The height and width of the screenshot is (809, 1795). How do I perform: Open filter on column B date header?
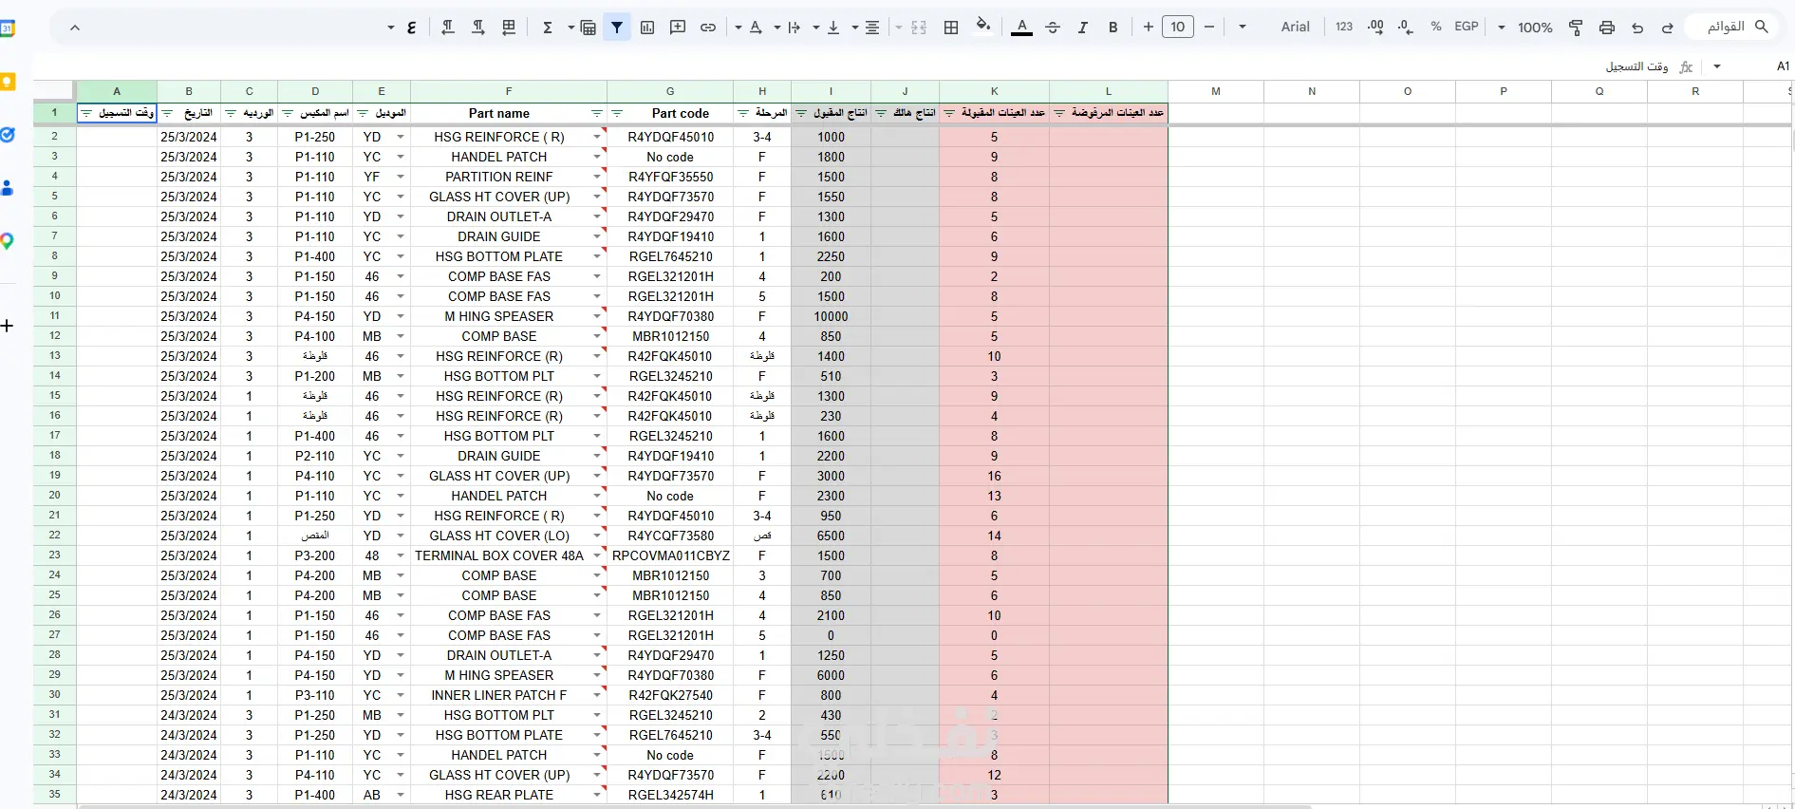coord(167,113)
